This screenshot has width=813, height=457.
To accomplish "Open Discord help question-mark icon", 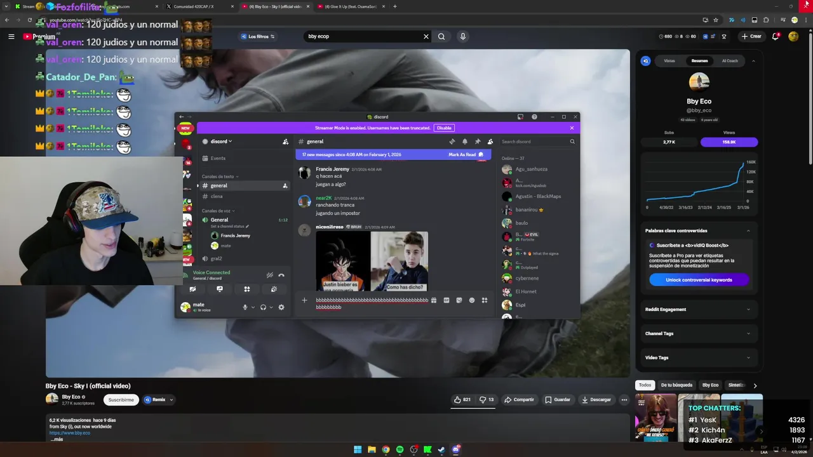I will pyautogui.click(x=534, y=117).
